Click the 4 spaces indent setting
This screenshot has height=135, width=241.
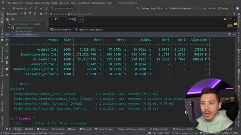click(x=184, y=133)
